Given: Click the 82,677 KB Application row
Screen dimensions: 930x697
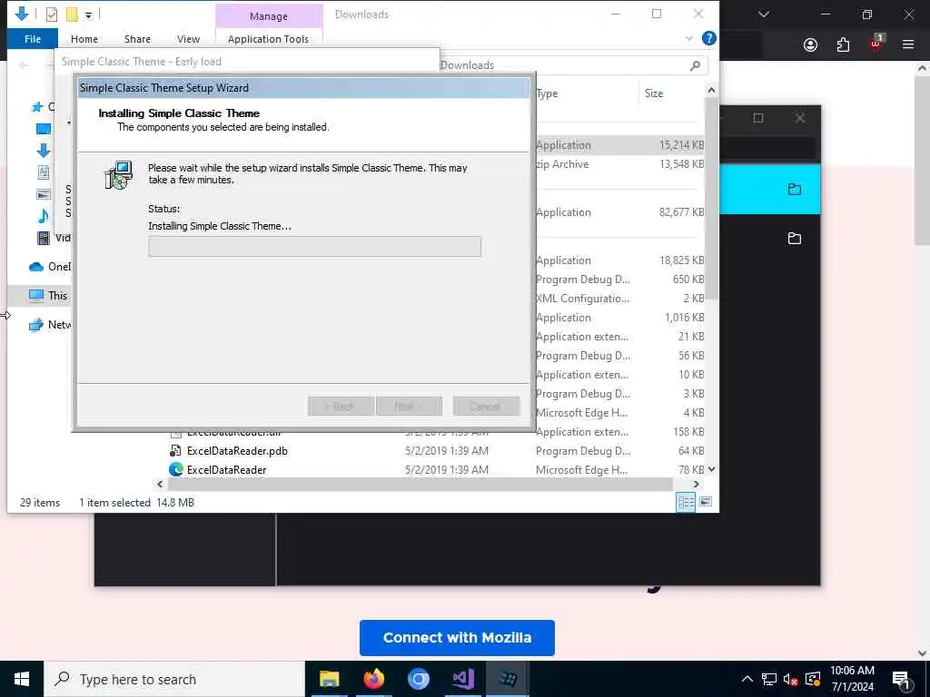Looking at the screenshot, I should (619, 212).
